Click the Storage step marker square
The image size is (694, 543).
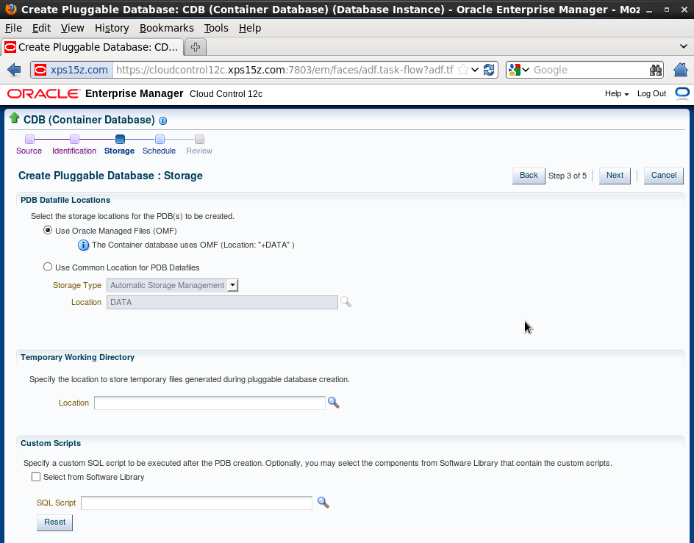point(120,140)
